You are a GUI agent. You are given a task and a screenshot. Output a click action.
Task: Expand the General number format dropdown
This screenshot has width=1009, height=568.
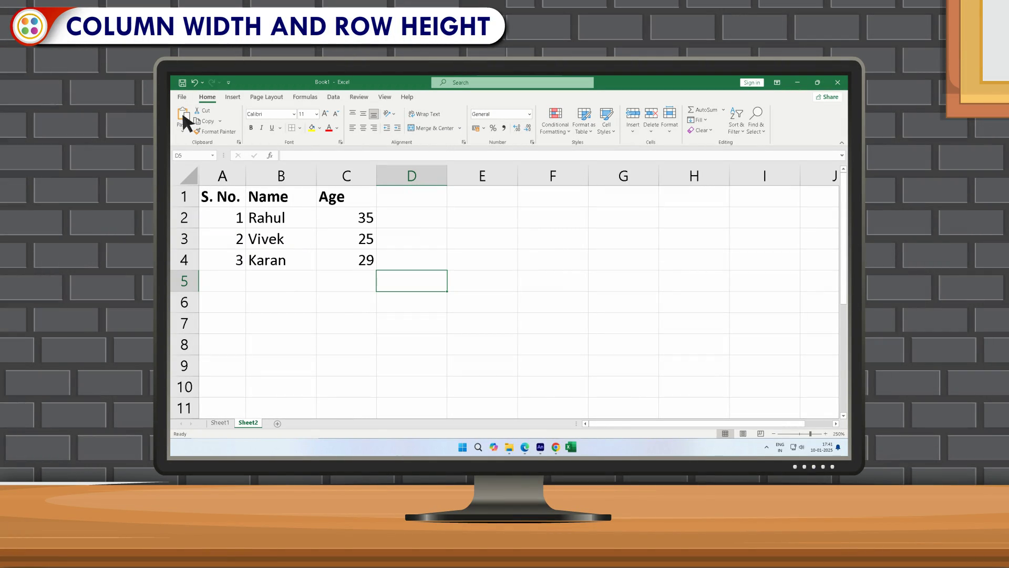(x=529, y=114)
